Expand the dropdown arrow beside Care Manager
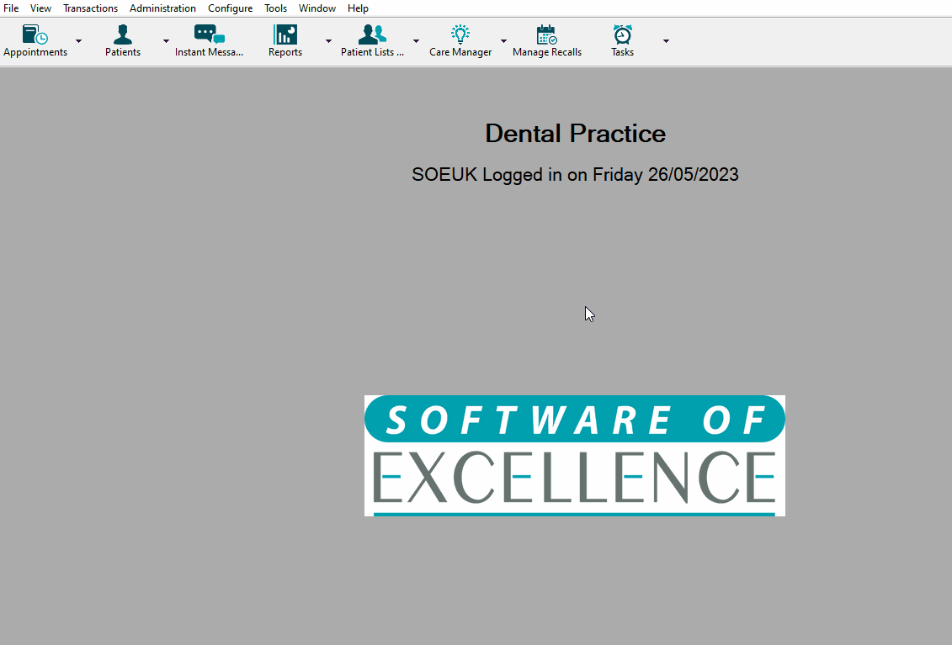 click(503, 41)
